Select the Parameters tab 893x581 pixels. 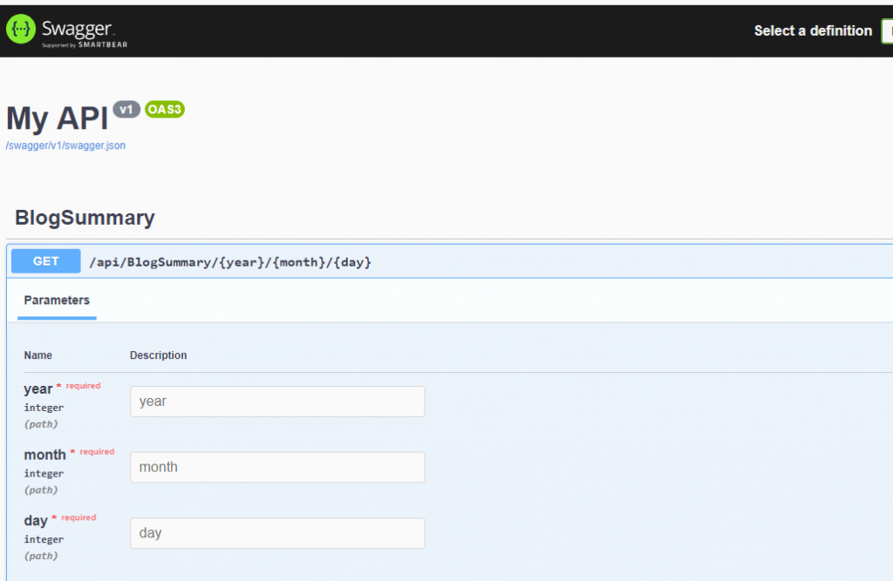(x=57, y=301)
